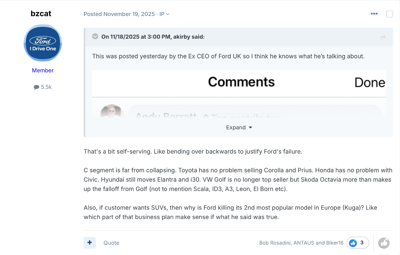Open the post options three-dot menu

pos(374,14)
